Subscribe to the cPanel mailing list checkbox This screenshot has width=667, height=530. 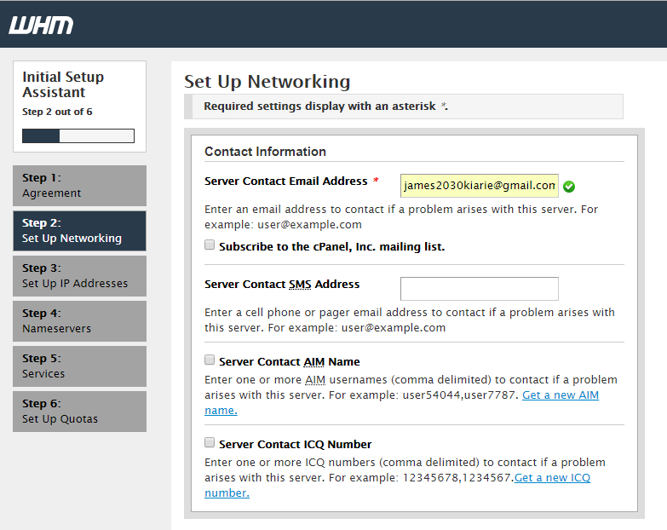coord(210,245)
